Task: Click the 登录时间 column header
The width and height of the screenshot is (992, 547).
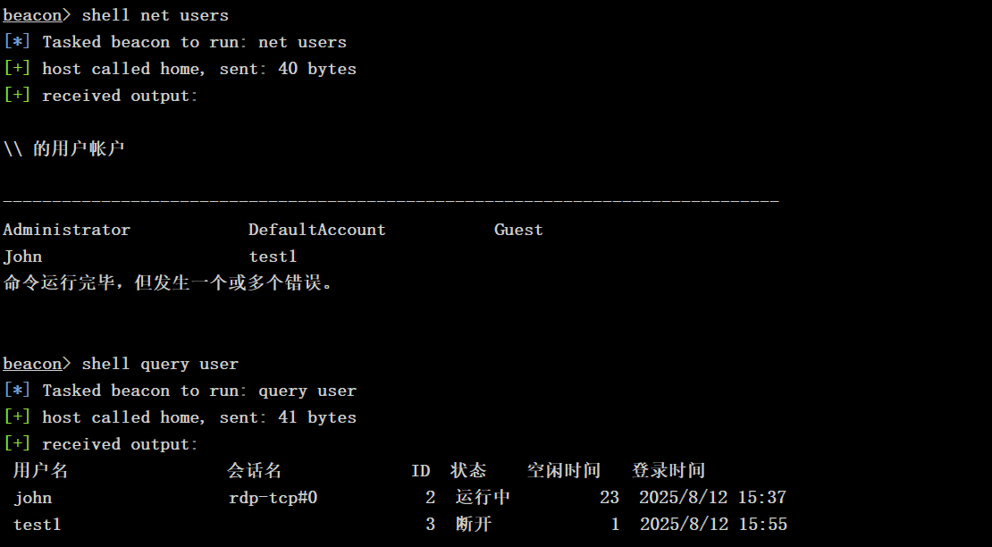Action: point(668,471)
